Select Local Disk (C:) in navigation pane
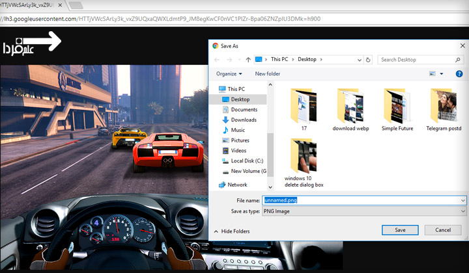469x273 pixels. tap(246, 161)
